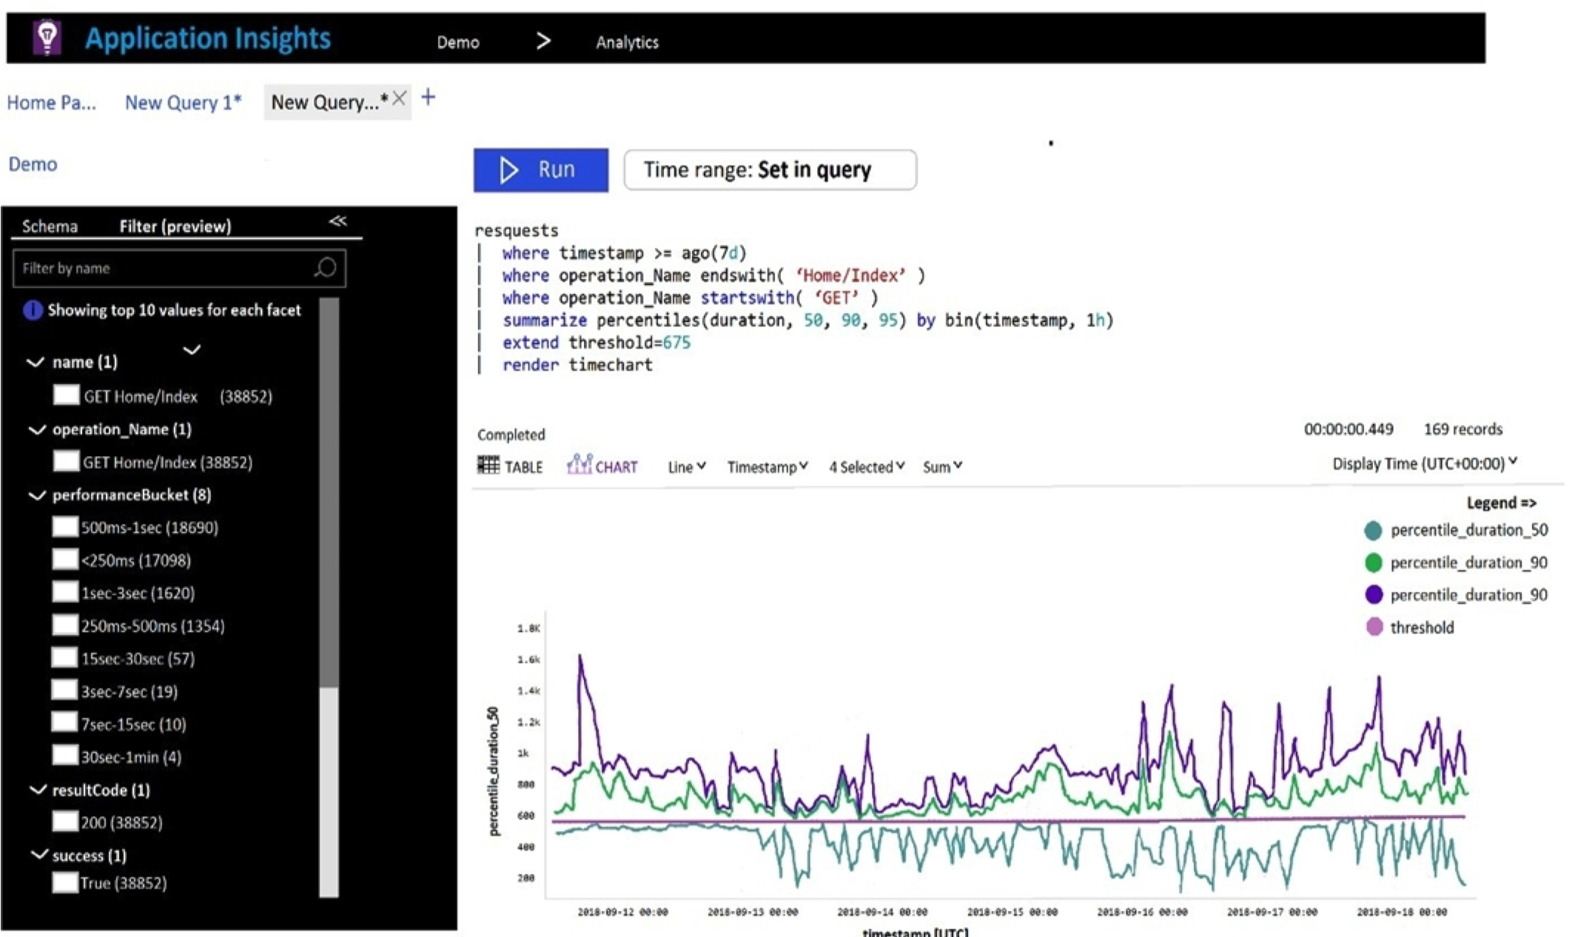
Task: Open the 4 Selected series dropdown
Action: 866,467
